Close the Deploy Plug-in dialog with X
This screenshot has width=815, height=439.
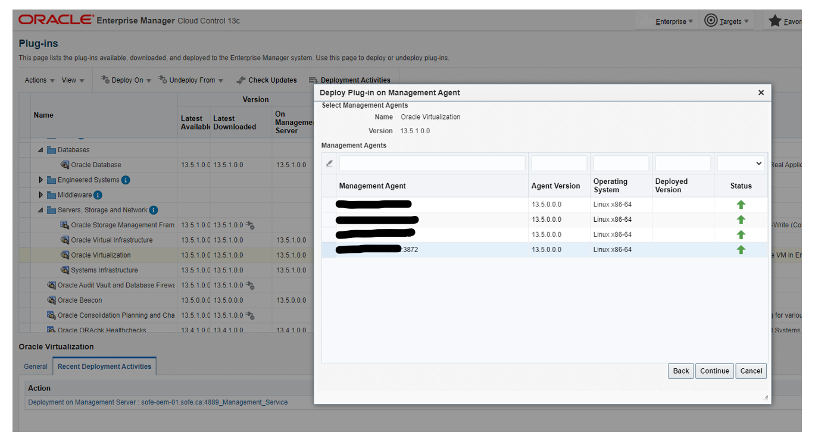pos(761,93)
